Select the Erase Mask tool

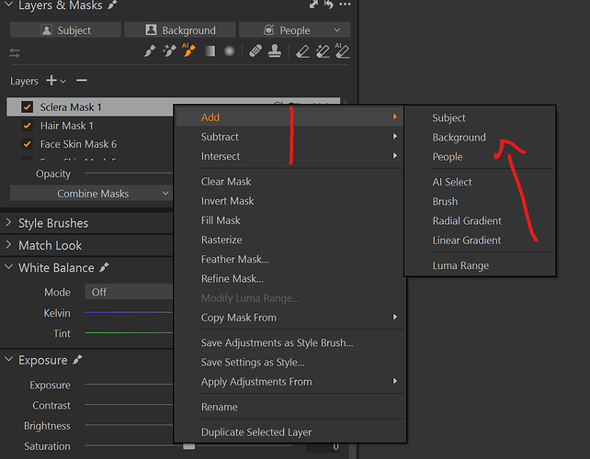302,51
